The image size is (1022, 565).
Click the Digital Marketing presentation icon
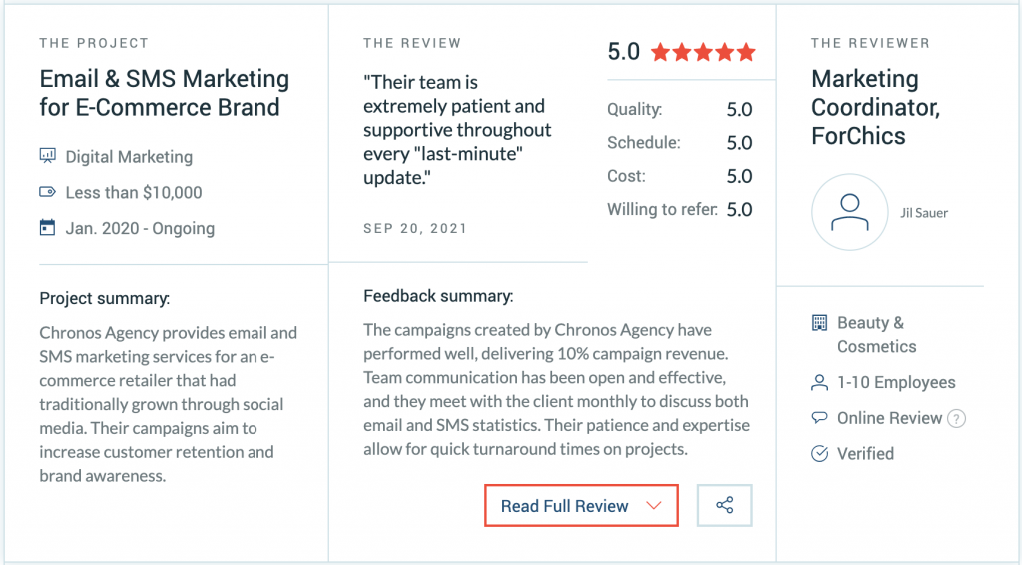(x=48, y=155)
